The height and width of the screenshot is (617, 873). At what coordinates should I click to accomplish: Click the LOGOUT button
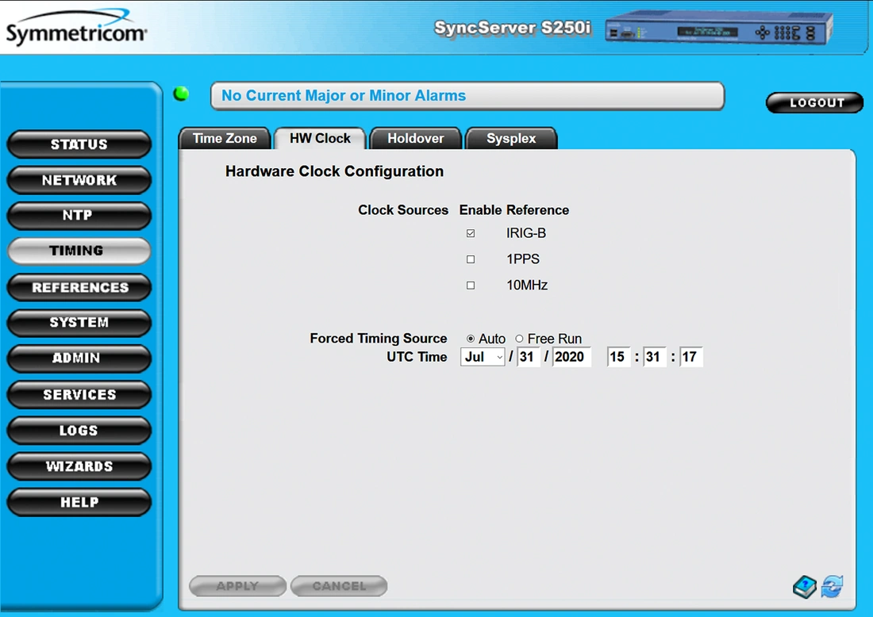click(814, 102)
